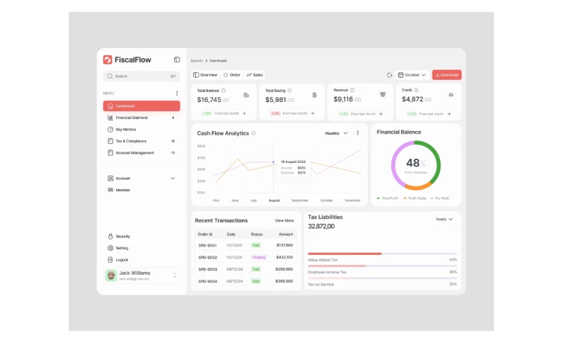Viewport: 566px width, 340px height.
Task: Click order id SPD-0054
Action: tap(207, 281)
